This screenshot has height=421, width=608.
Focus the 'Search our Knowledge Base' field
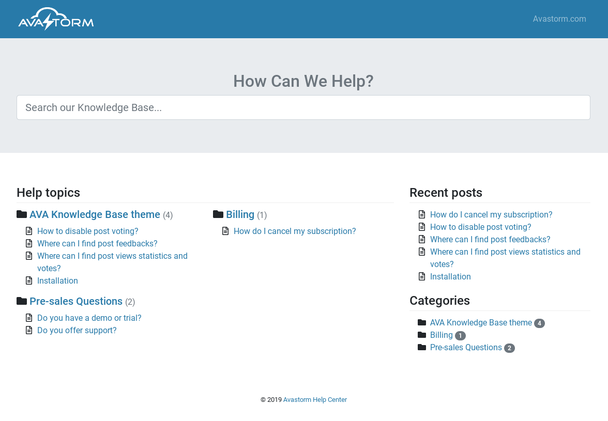click(303, 107)
